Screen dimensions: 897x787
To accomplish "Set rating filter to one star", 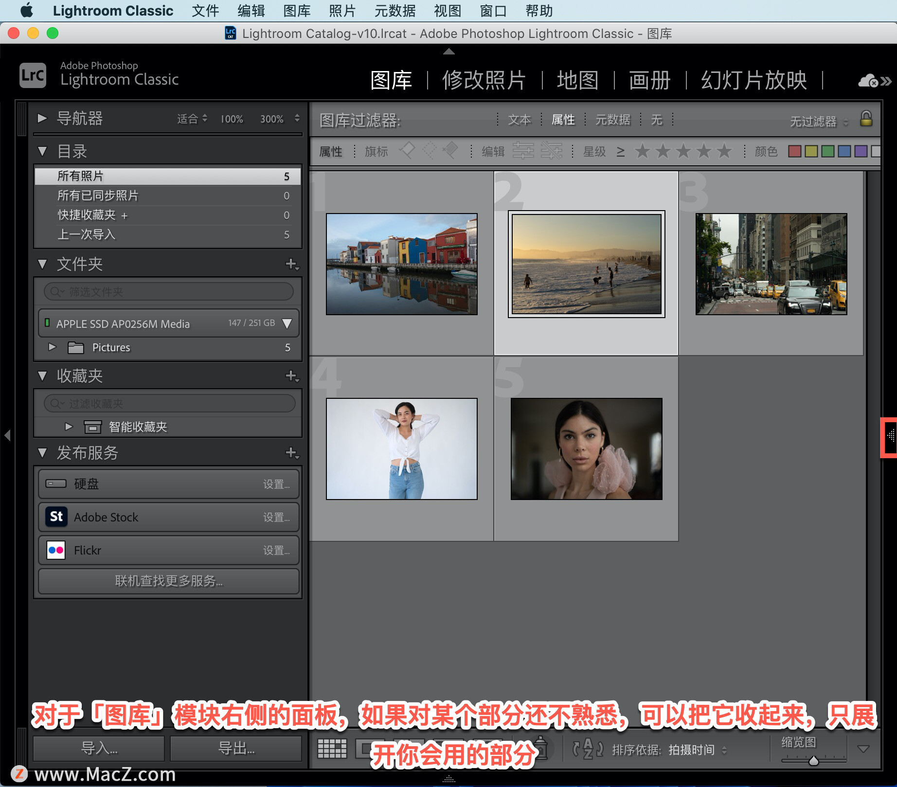I will click(642, 151).
